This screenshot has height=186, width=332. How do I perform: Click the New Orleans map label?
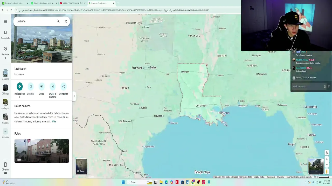(x=224, y=113)
